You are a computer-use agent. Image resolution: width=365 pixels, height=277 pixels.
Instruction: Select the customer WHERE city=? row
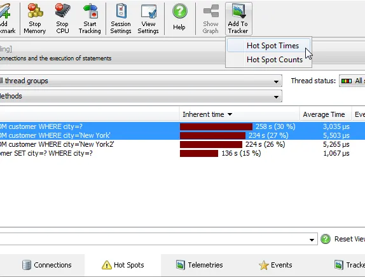click(182, 126)
